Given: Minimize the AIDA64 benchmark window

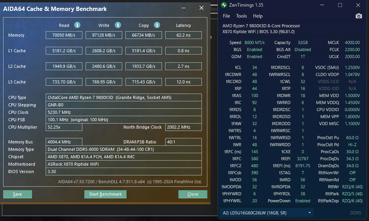Looking at the screenshot, I should click(184, 8).
